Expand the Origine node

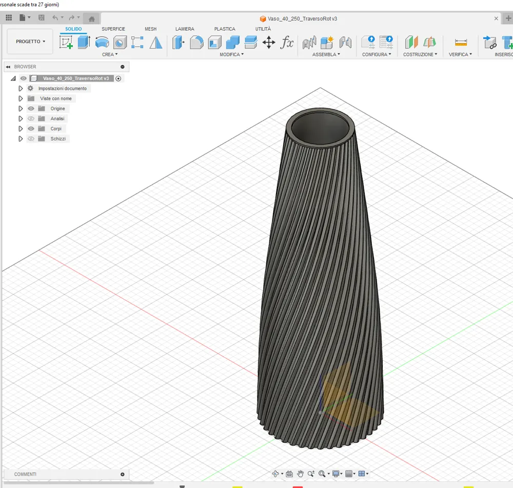click(21, 109)
